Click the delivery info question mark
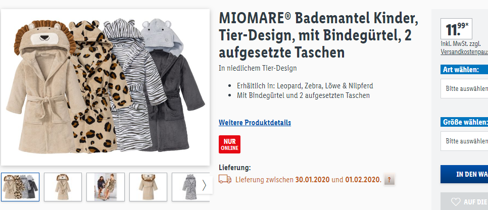 tap(389, 180)
